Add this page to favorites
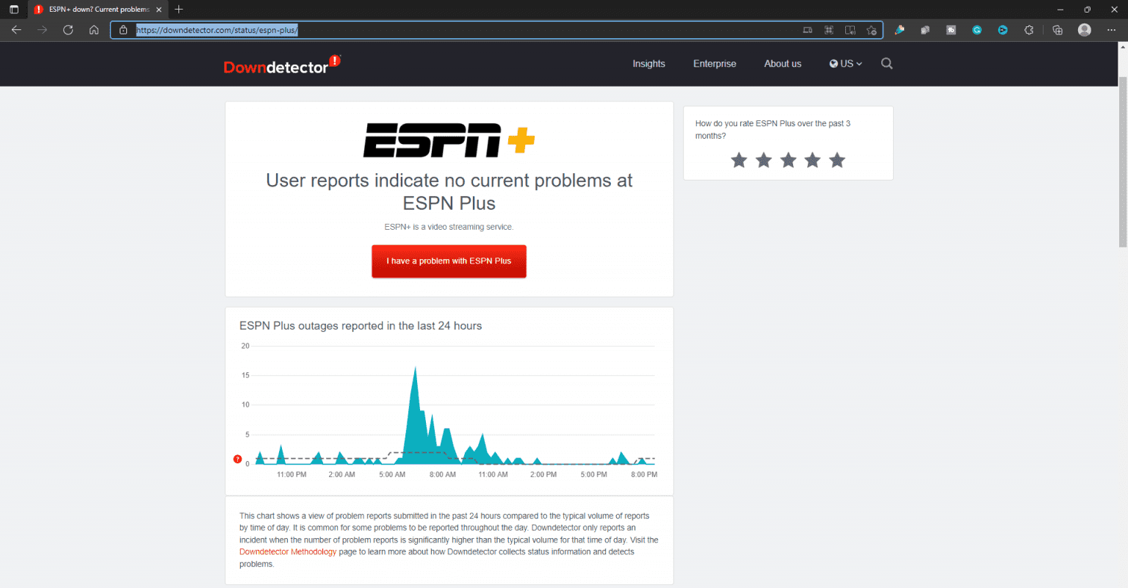 click(x=871, y=30)
